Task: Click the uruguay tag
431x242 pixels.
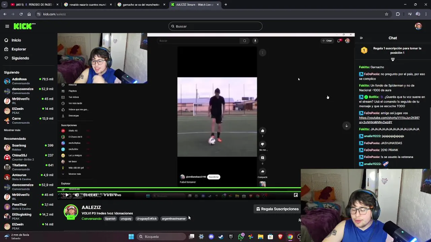Action: tap(126, 218)
